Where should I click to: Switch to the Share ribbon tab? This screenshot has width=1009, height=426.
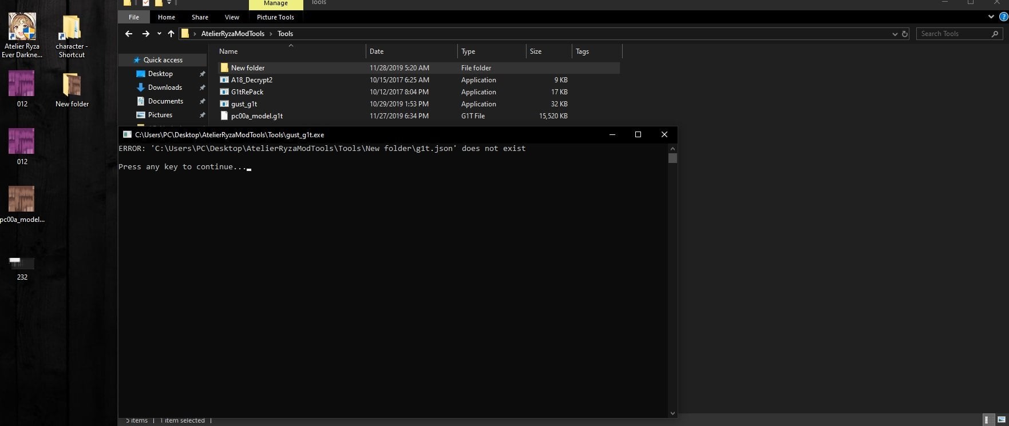200,17
